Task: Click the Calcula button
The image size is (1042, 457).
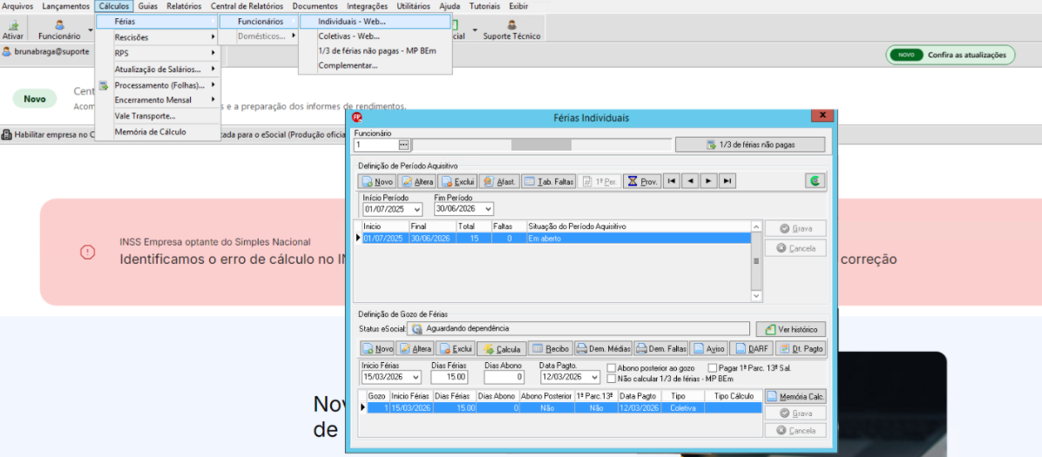Action: pyautogui.click(x=503, y=349)
